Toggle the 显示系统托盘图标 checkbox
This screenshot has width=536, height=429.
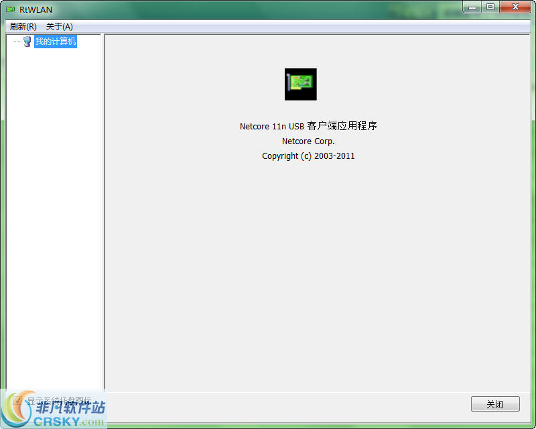(x=18, y=401)
